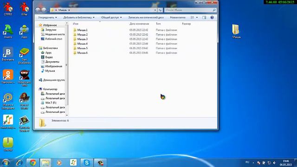297x167 pixels.
Task: Open the Общий доступ dropdown
Action: [x=111, y=18]
